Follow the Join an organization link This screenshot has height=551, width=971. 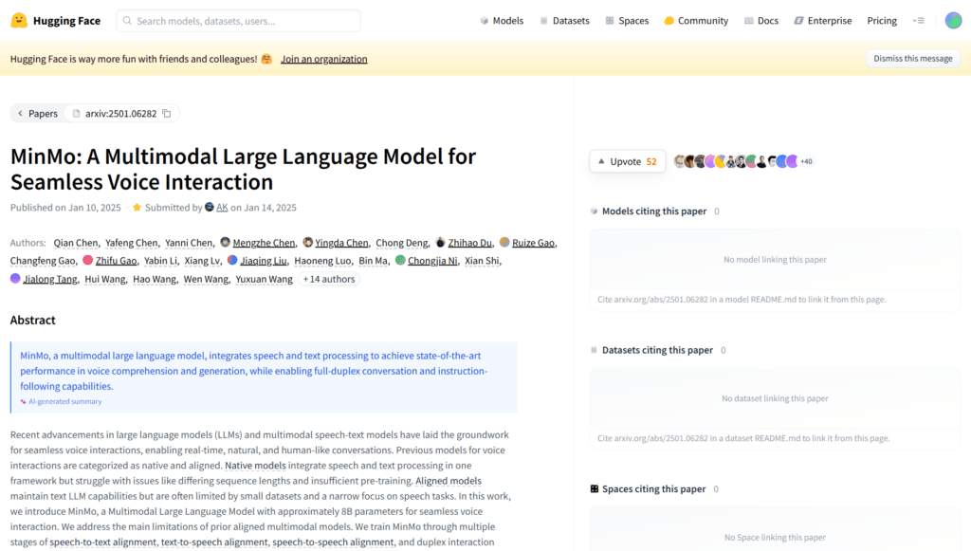(323, 59)
